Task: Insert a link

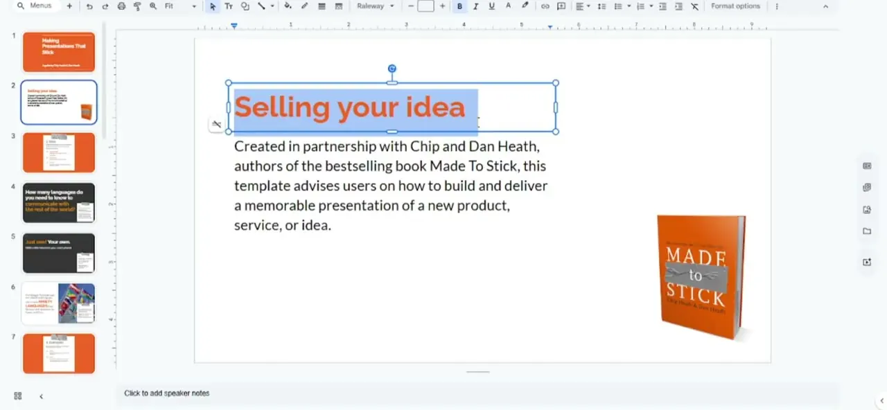Action: click(x=545, y=6)
